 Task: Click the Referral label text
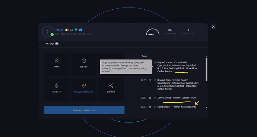click(111, 92)
